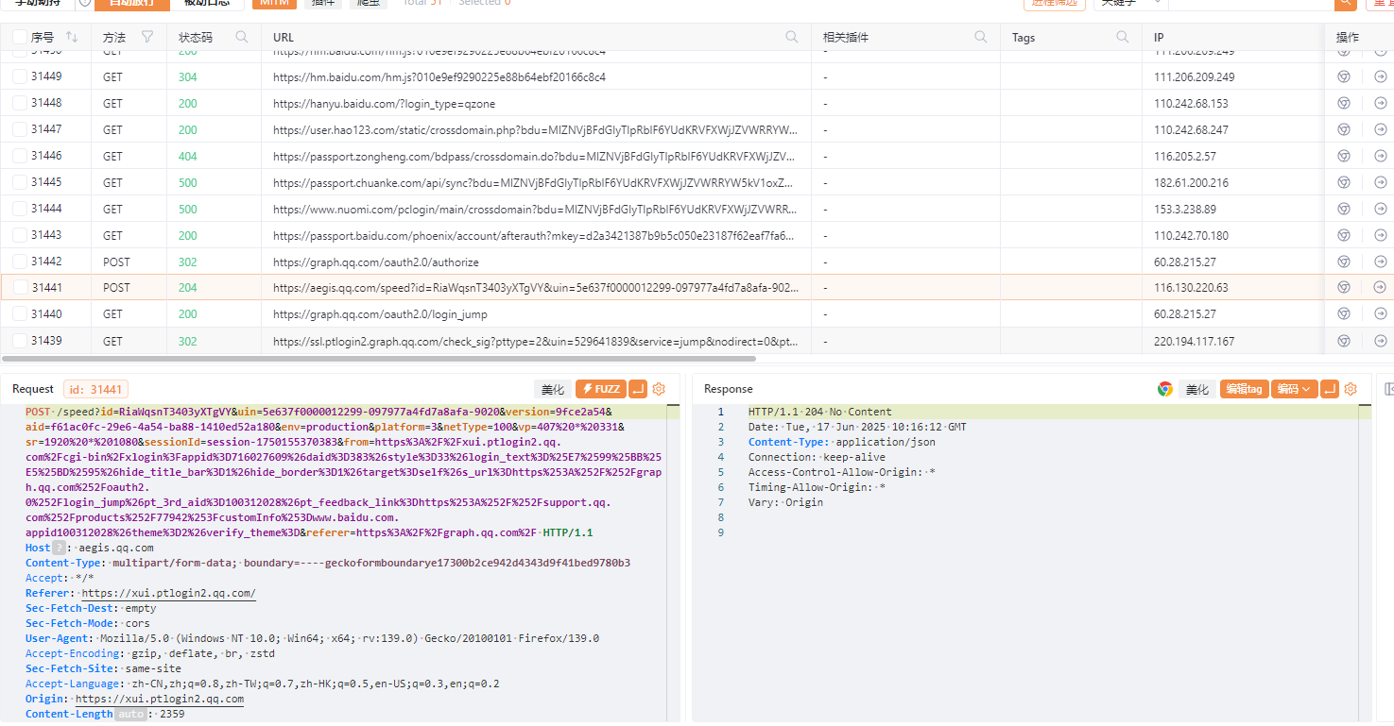Switch to the 插件 tab

322,3
